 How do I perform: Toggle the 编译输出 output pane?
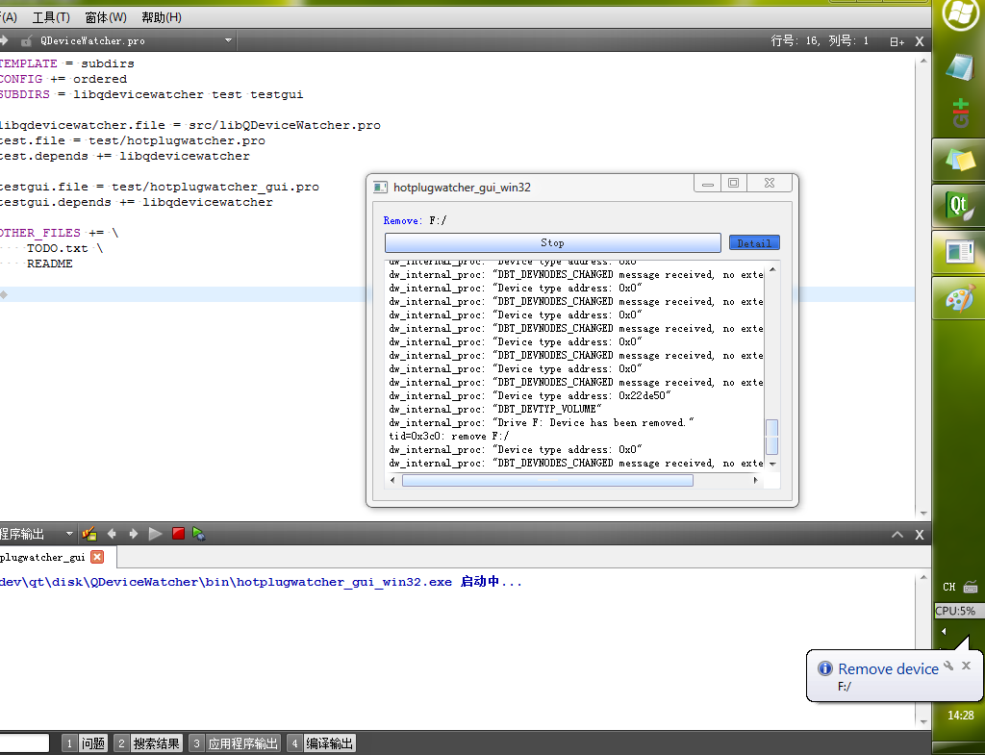[321, 743]
